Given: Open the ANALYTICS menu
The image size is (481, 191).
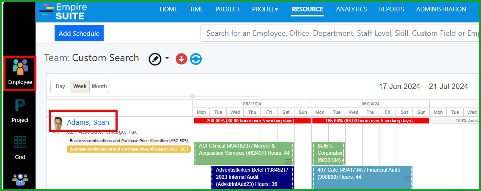Looking at the screenshot, I should (351, 9).
